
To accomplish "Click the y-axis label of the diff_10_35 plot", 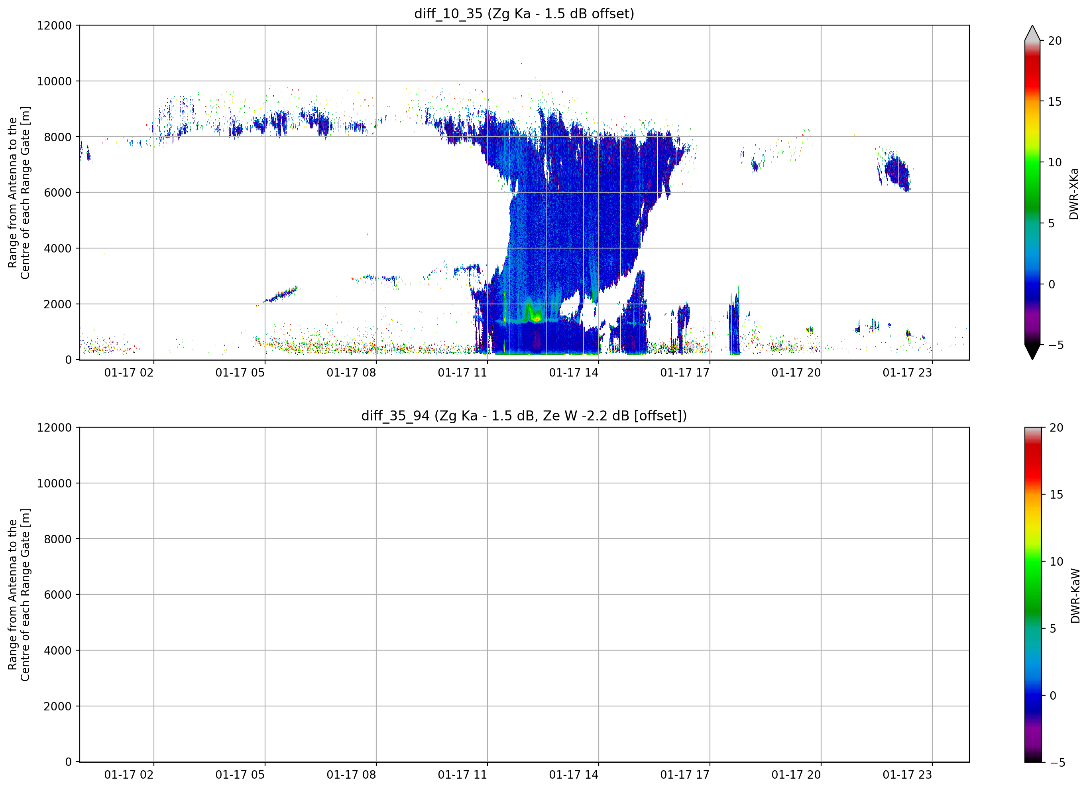I will tap(19, 193).
